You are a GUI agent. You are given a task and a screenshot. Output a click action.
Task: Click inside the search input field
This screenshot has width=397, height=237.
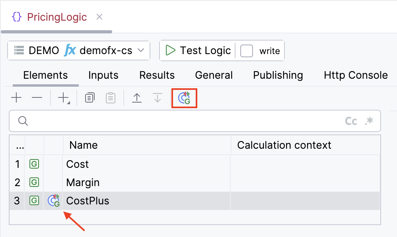(x=159, y=121)
